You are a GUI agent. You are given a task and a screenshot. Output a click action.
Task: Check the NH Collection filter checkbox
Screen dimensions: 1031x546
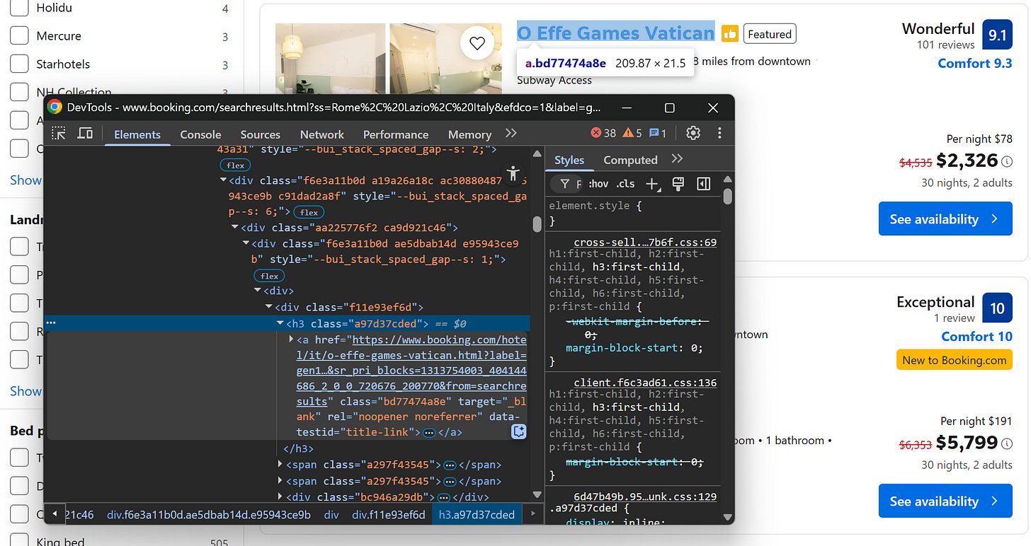tap(19, 92)
